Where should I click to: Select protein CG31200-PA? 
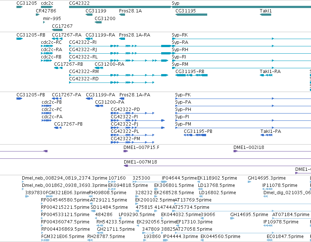pos(110,102)
